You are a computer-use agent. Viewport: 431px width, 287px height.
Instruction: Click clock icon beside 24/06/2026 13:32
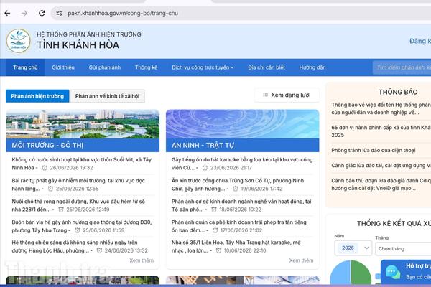click(99, 250)
